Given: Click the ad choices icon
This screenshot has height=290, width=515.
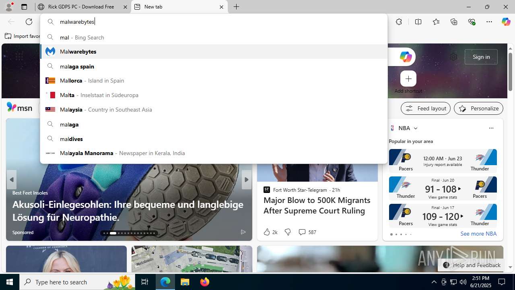Looking at the screenshot, I should pos(243,232).
